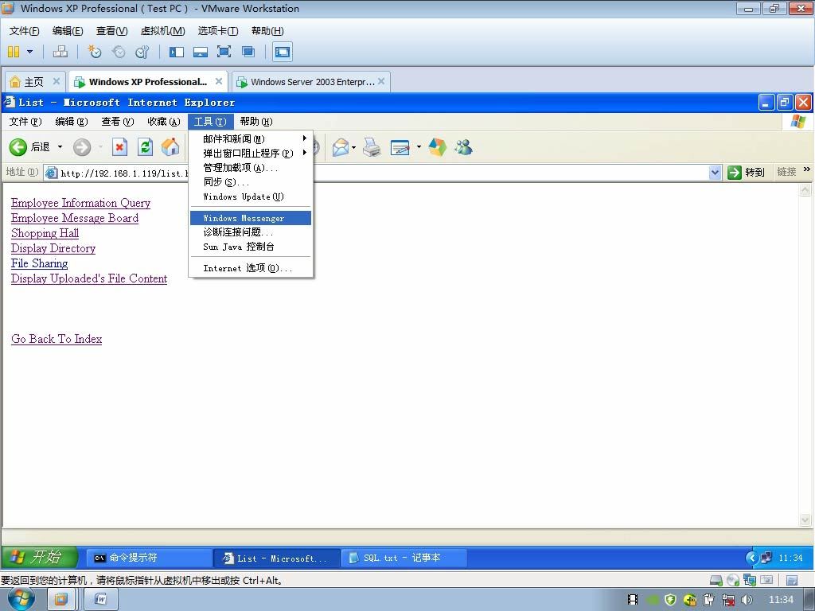Viewport: 815px width, 611px height.
Task: Open File Sharing link
Action: [x=40, y=263]
